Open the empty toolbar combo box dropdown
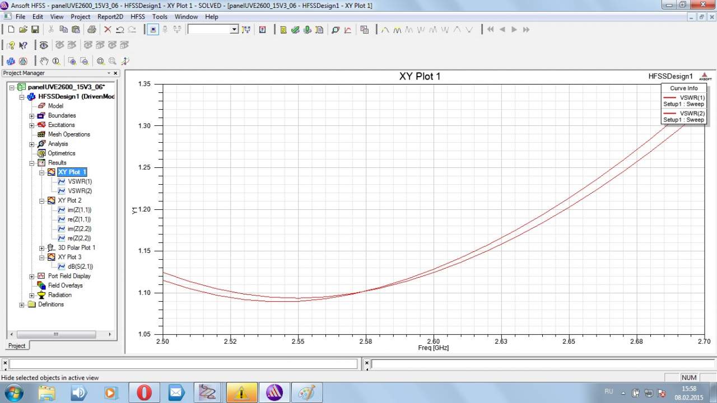Image resolution: width=717 pixels, height=403 pixels. click(x=234, y=30)
